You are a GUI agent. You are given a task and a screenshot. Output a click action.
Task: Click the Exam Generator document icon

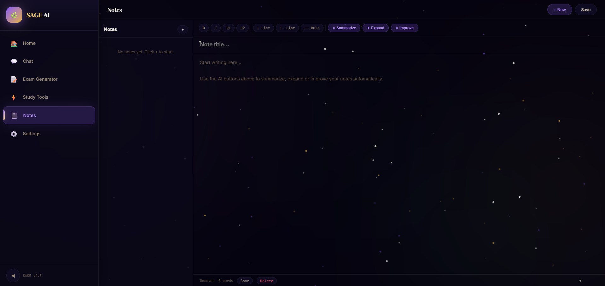(x=14, y=79)
